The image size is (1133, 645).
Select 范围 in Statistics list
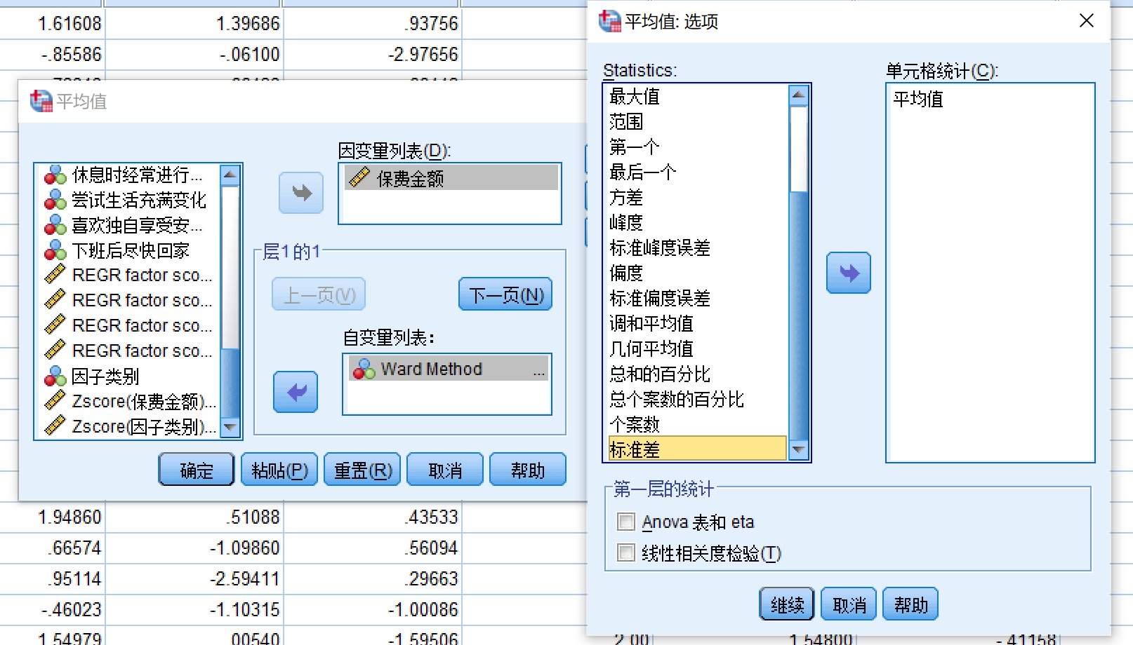[697, 121]
